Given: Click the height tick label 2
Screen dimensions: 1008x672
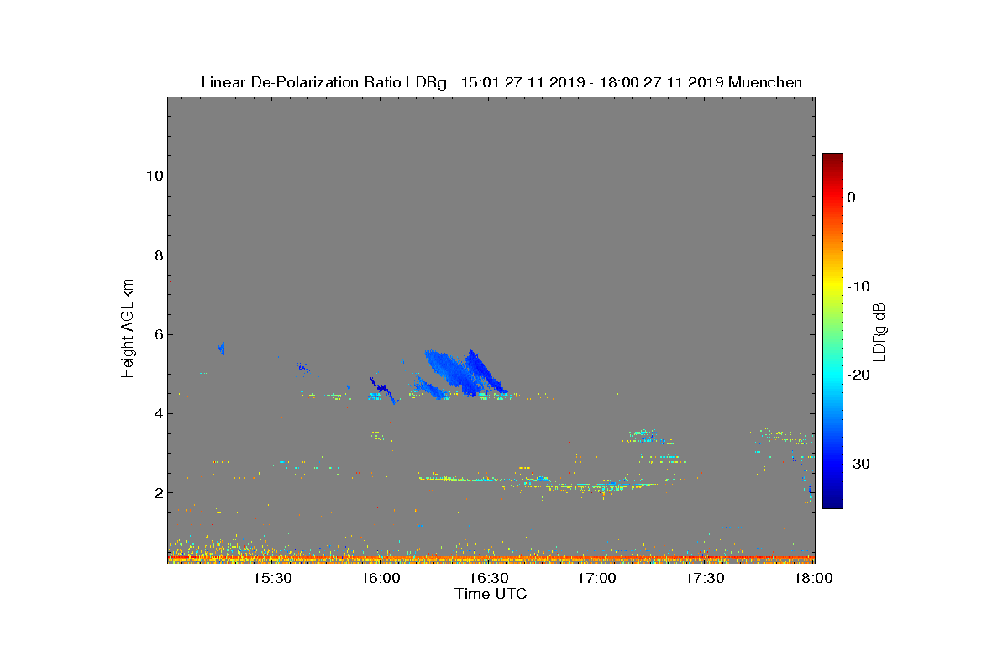Looking at the screenshot, I should pyautogui.click(x=157, y=493).
